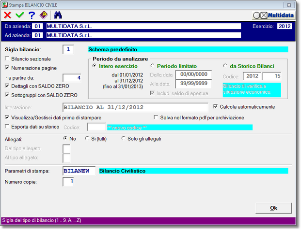Click the Sigla bilancio input field

pyautogui.click(x=68, y=50)
